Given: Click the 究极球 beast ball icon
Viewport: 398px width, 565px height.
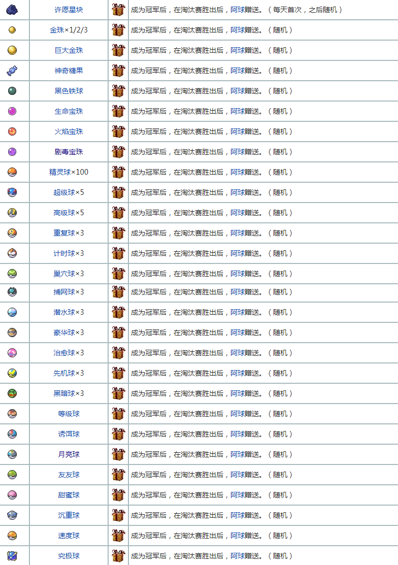Looking at the screenshot, I should click(12, 556).
